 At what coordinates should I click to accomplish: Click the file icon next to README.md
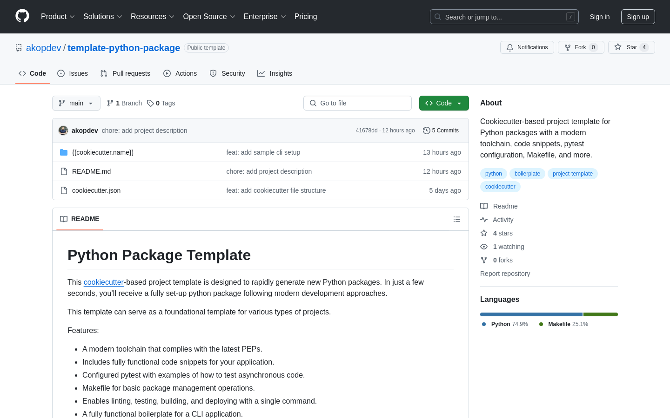(64, 171)
